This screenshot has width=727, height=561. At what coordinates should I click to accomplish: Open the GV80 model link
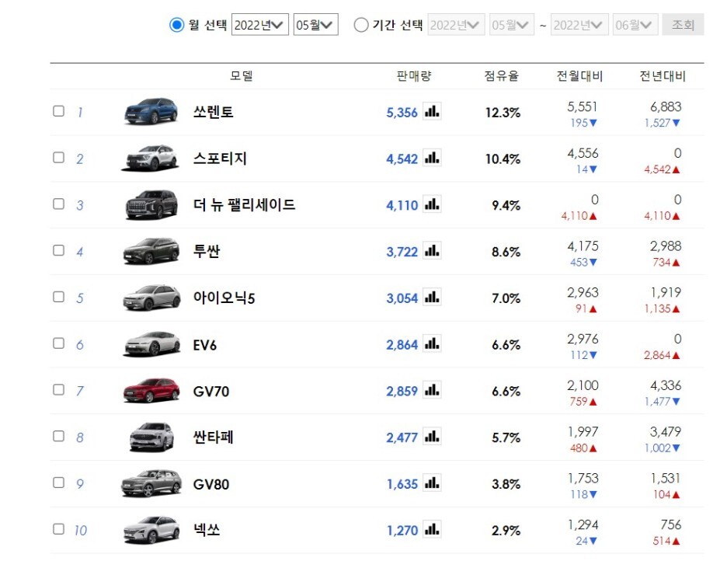211,484
